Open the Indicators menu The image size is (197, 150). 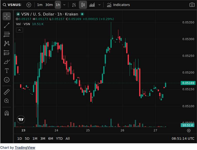point(118,5)
